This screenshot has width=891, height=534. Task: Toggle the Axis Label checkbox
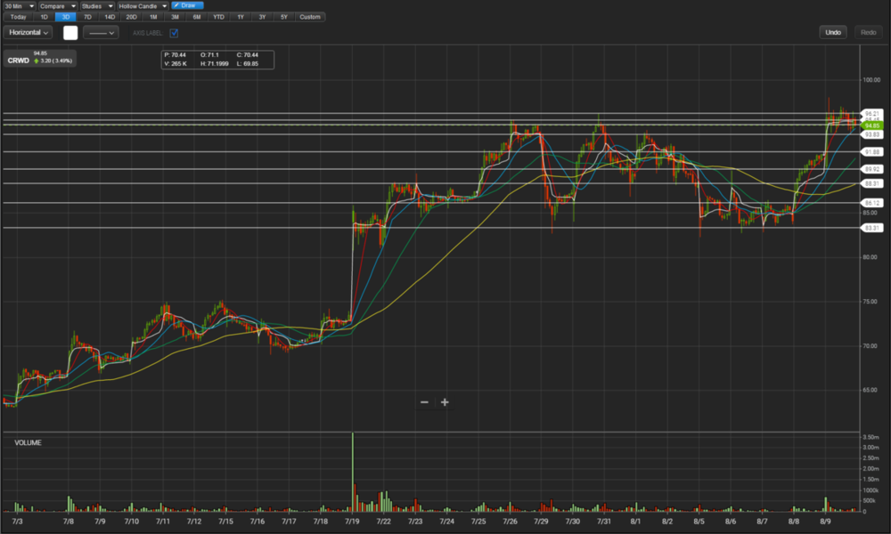tap(174, 33)
